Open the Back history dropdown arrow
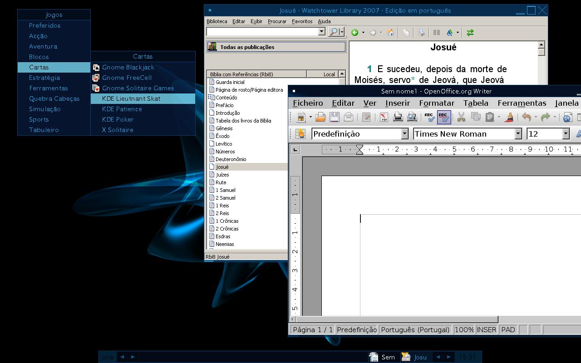581x363 pixels. pyautogui.click(x=363, y=32)
